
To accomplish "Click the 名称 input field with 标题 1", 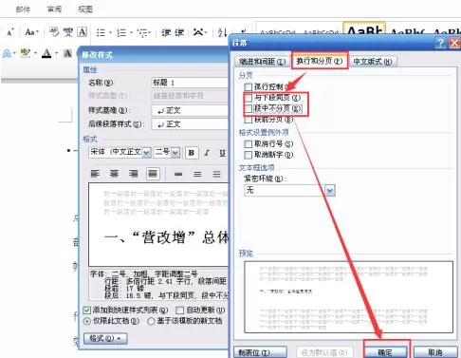I will tap(190, 83).
